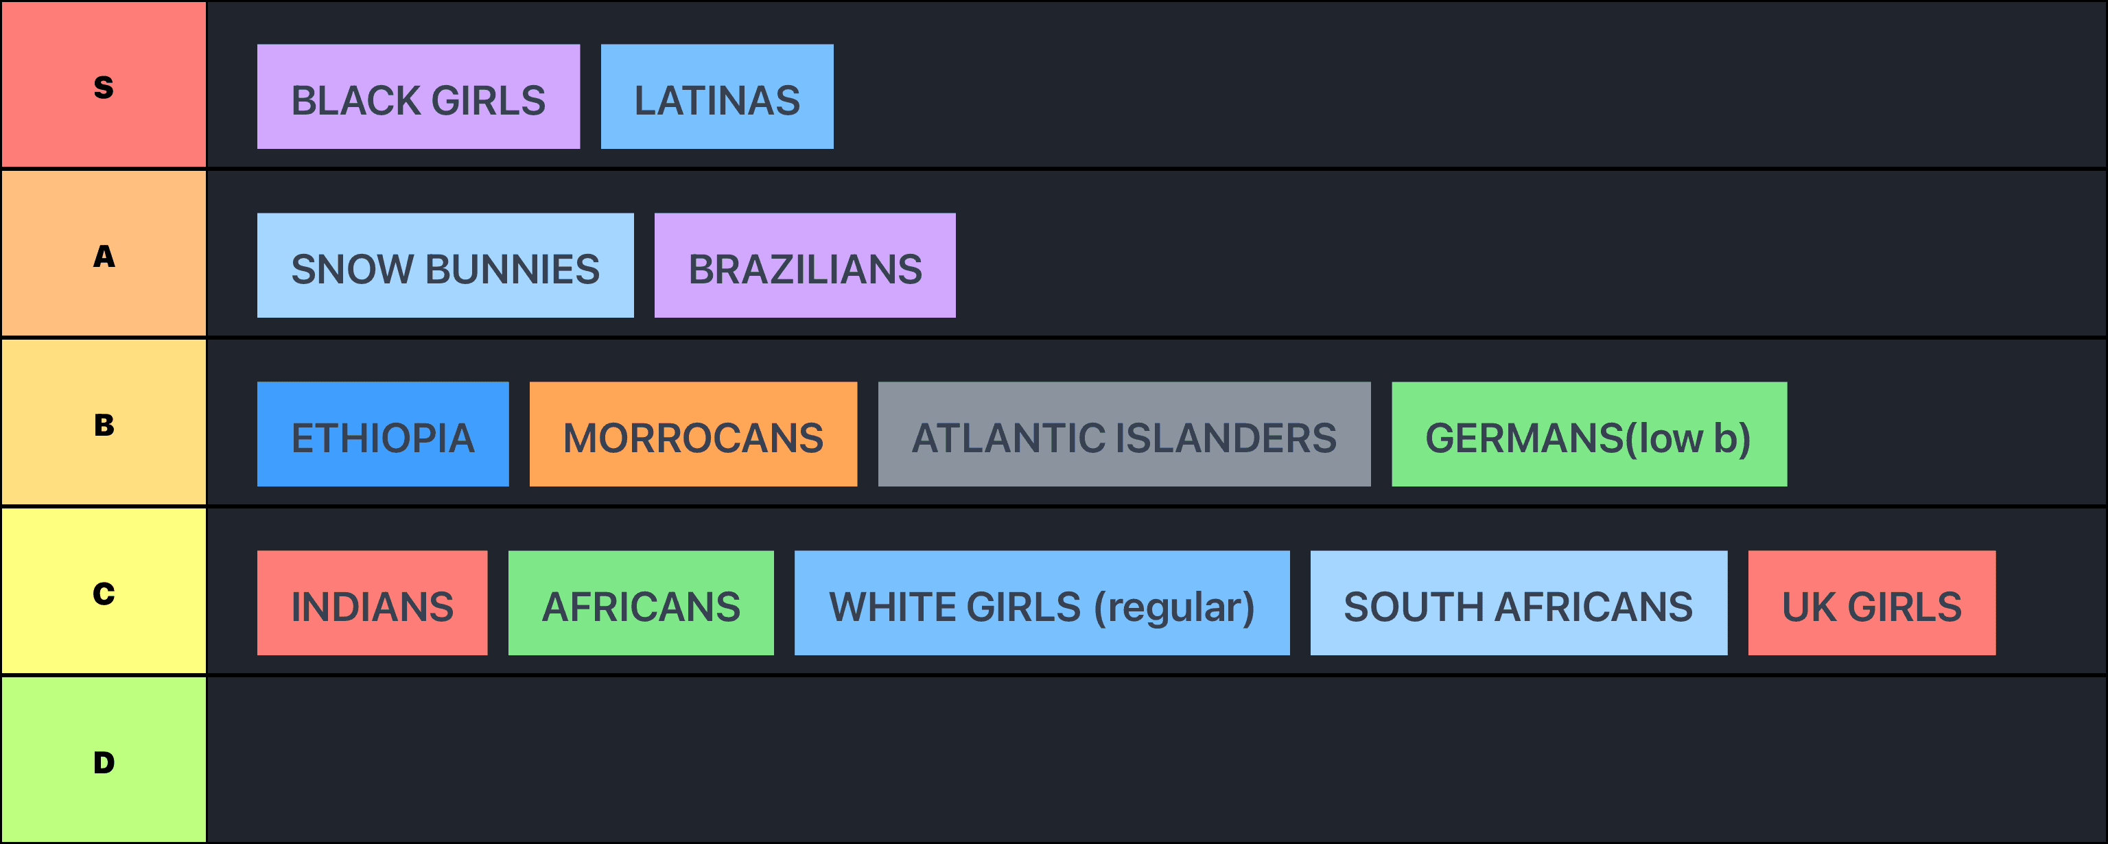Click the green D tier label
Screen dimensions: 2108x844
103,760
